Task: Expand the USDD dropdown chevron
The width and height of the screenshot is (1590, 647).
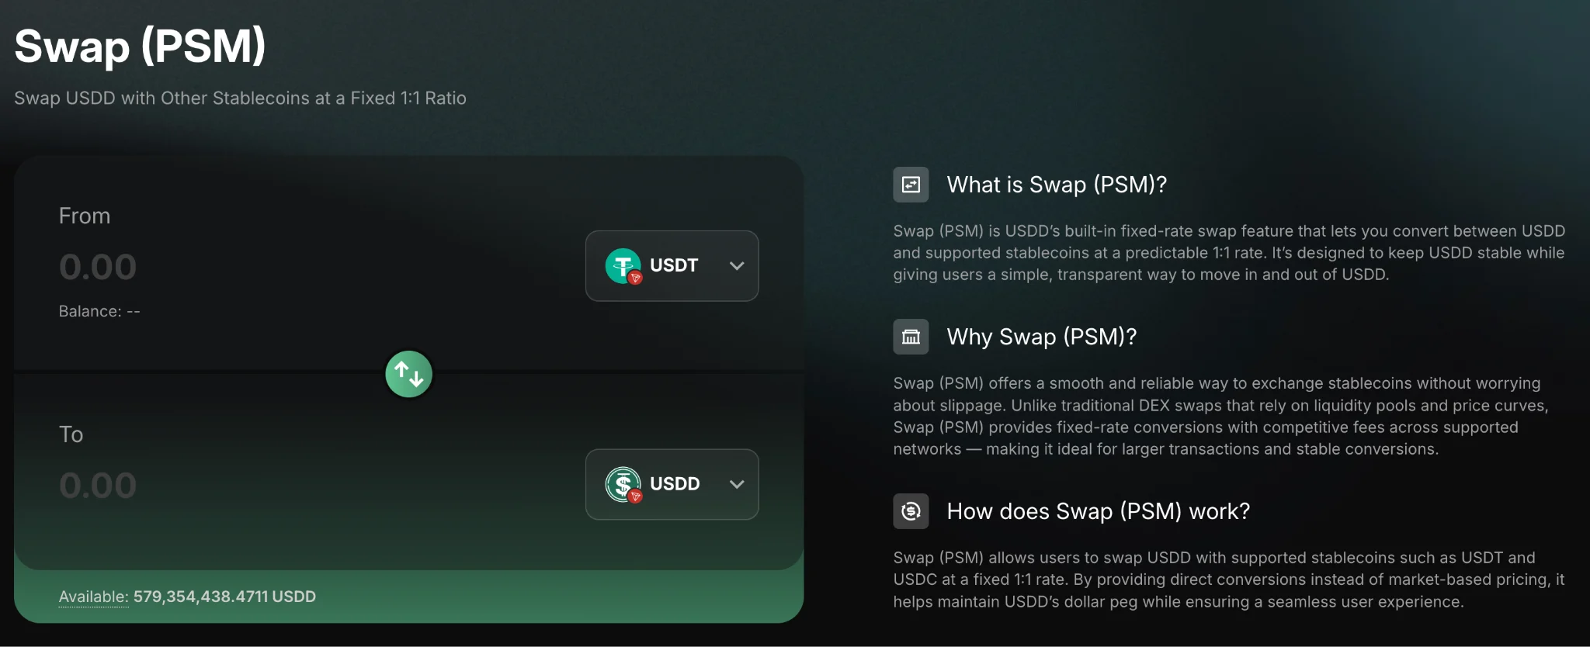Action: point(737,485)
